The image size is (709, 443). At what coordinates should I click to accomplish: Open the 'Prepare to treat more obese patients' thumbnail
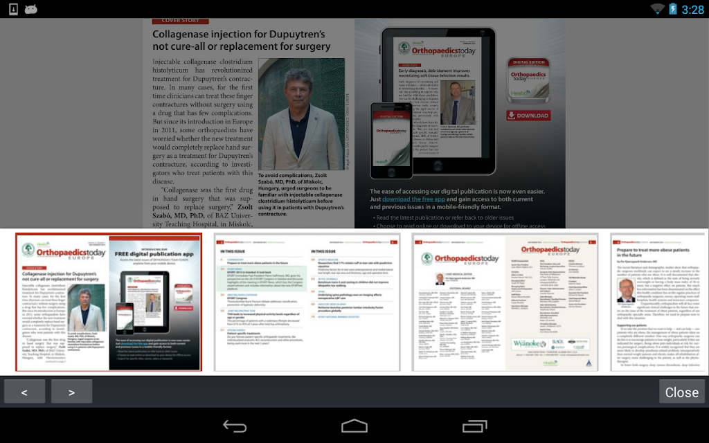click(659, 302)
